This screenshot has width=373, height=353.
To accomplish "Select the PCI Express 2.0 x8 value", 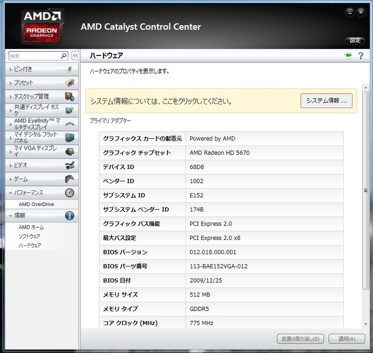I will (x=215, y=238).
